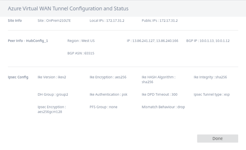Click the Done button
The width and height of the screenshot is (246, 150).
(x=218, y=138)
